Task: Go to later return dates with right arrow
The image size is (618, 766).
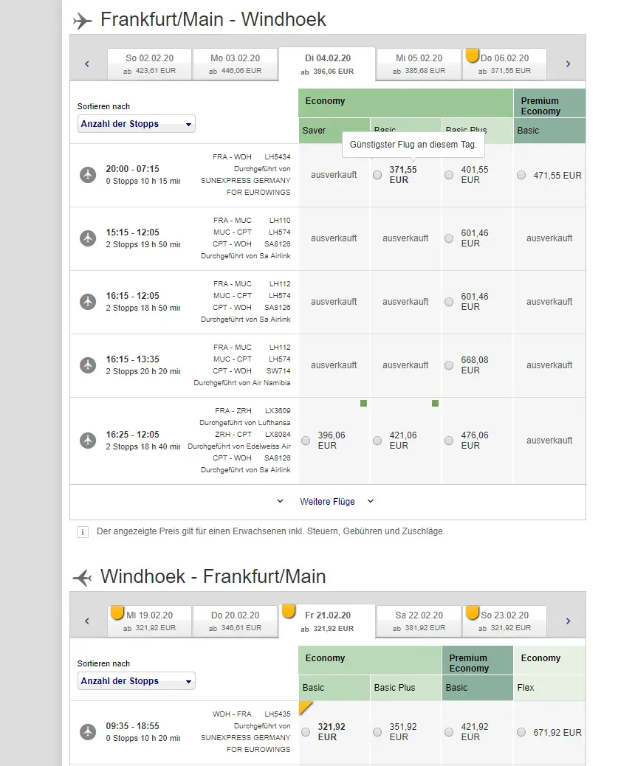Action: [x=568, y=621]
